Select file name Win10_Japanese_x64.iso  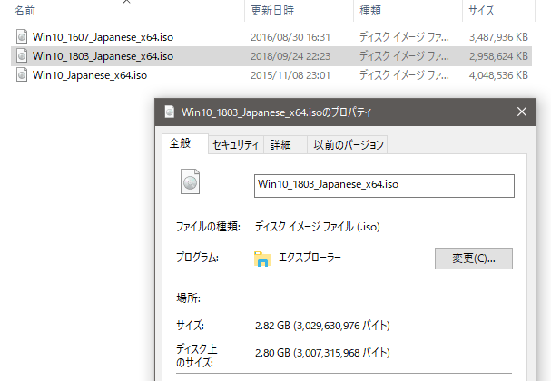click(90, 75)
